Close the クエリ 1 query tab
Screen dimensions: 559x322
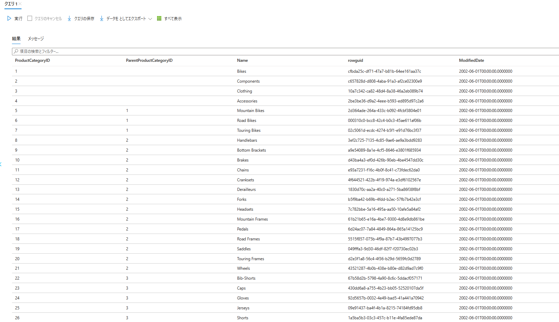tap(19, 4)
